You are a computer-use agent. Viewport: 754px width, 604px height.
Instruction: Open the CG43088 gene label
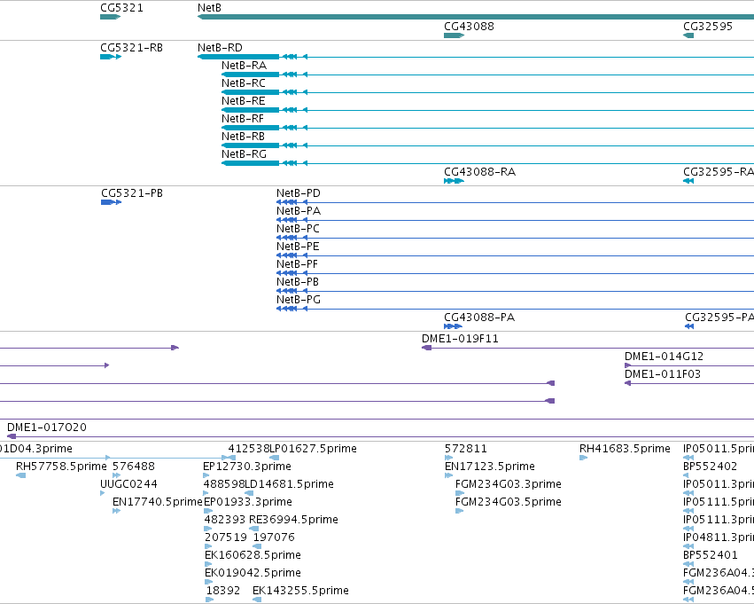pos(469,26)
